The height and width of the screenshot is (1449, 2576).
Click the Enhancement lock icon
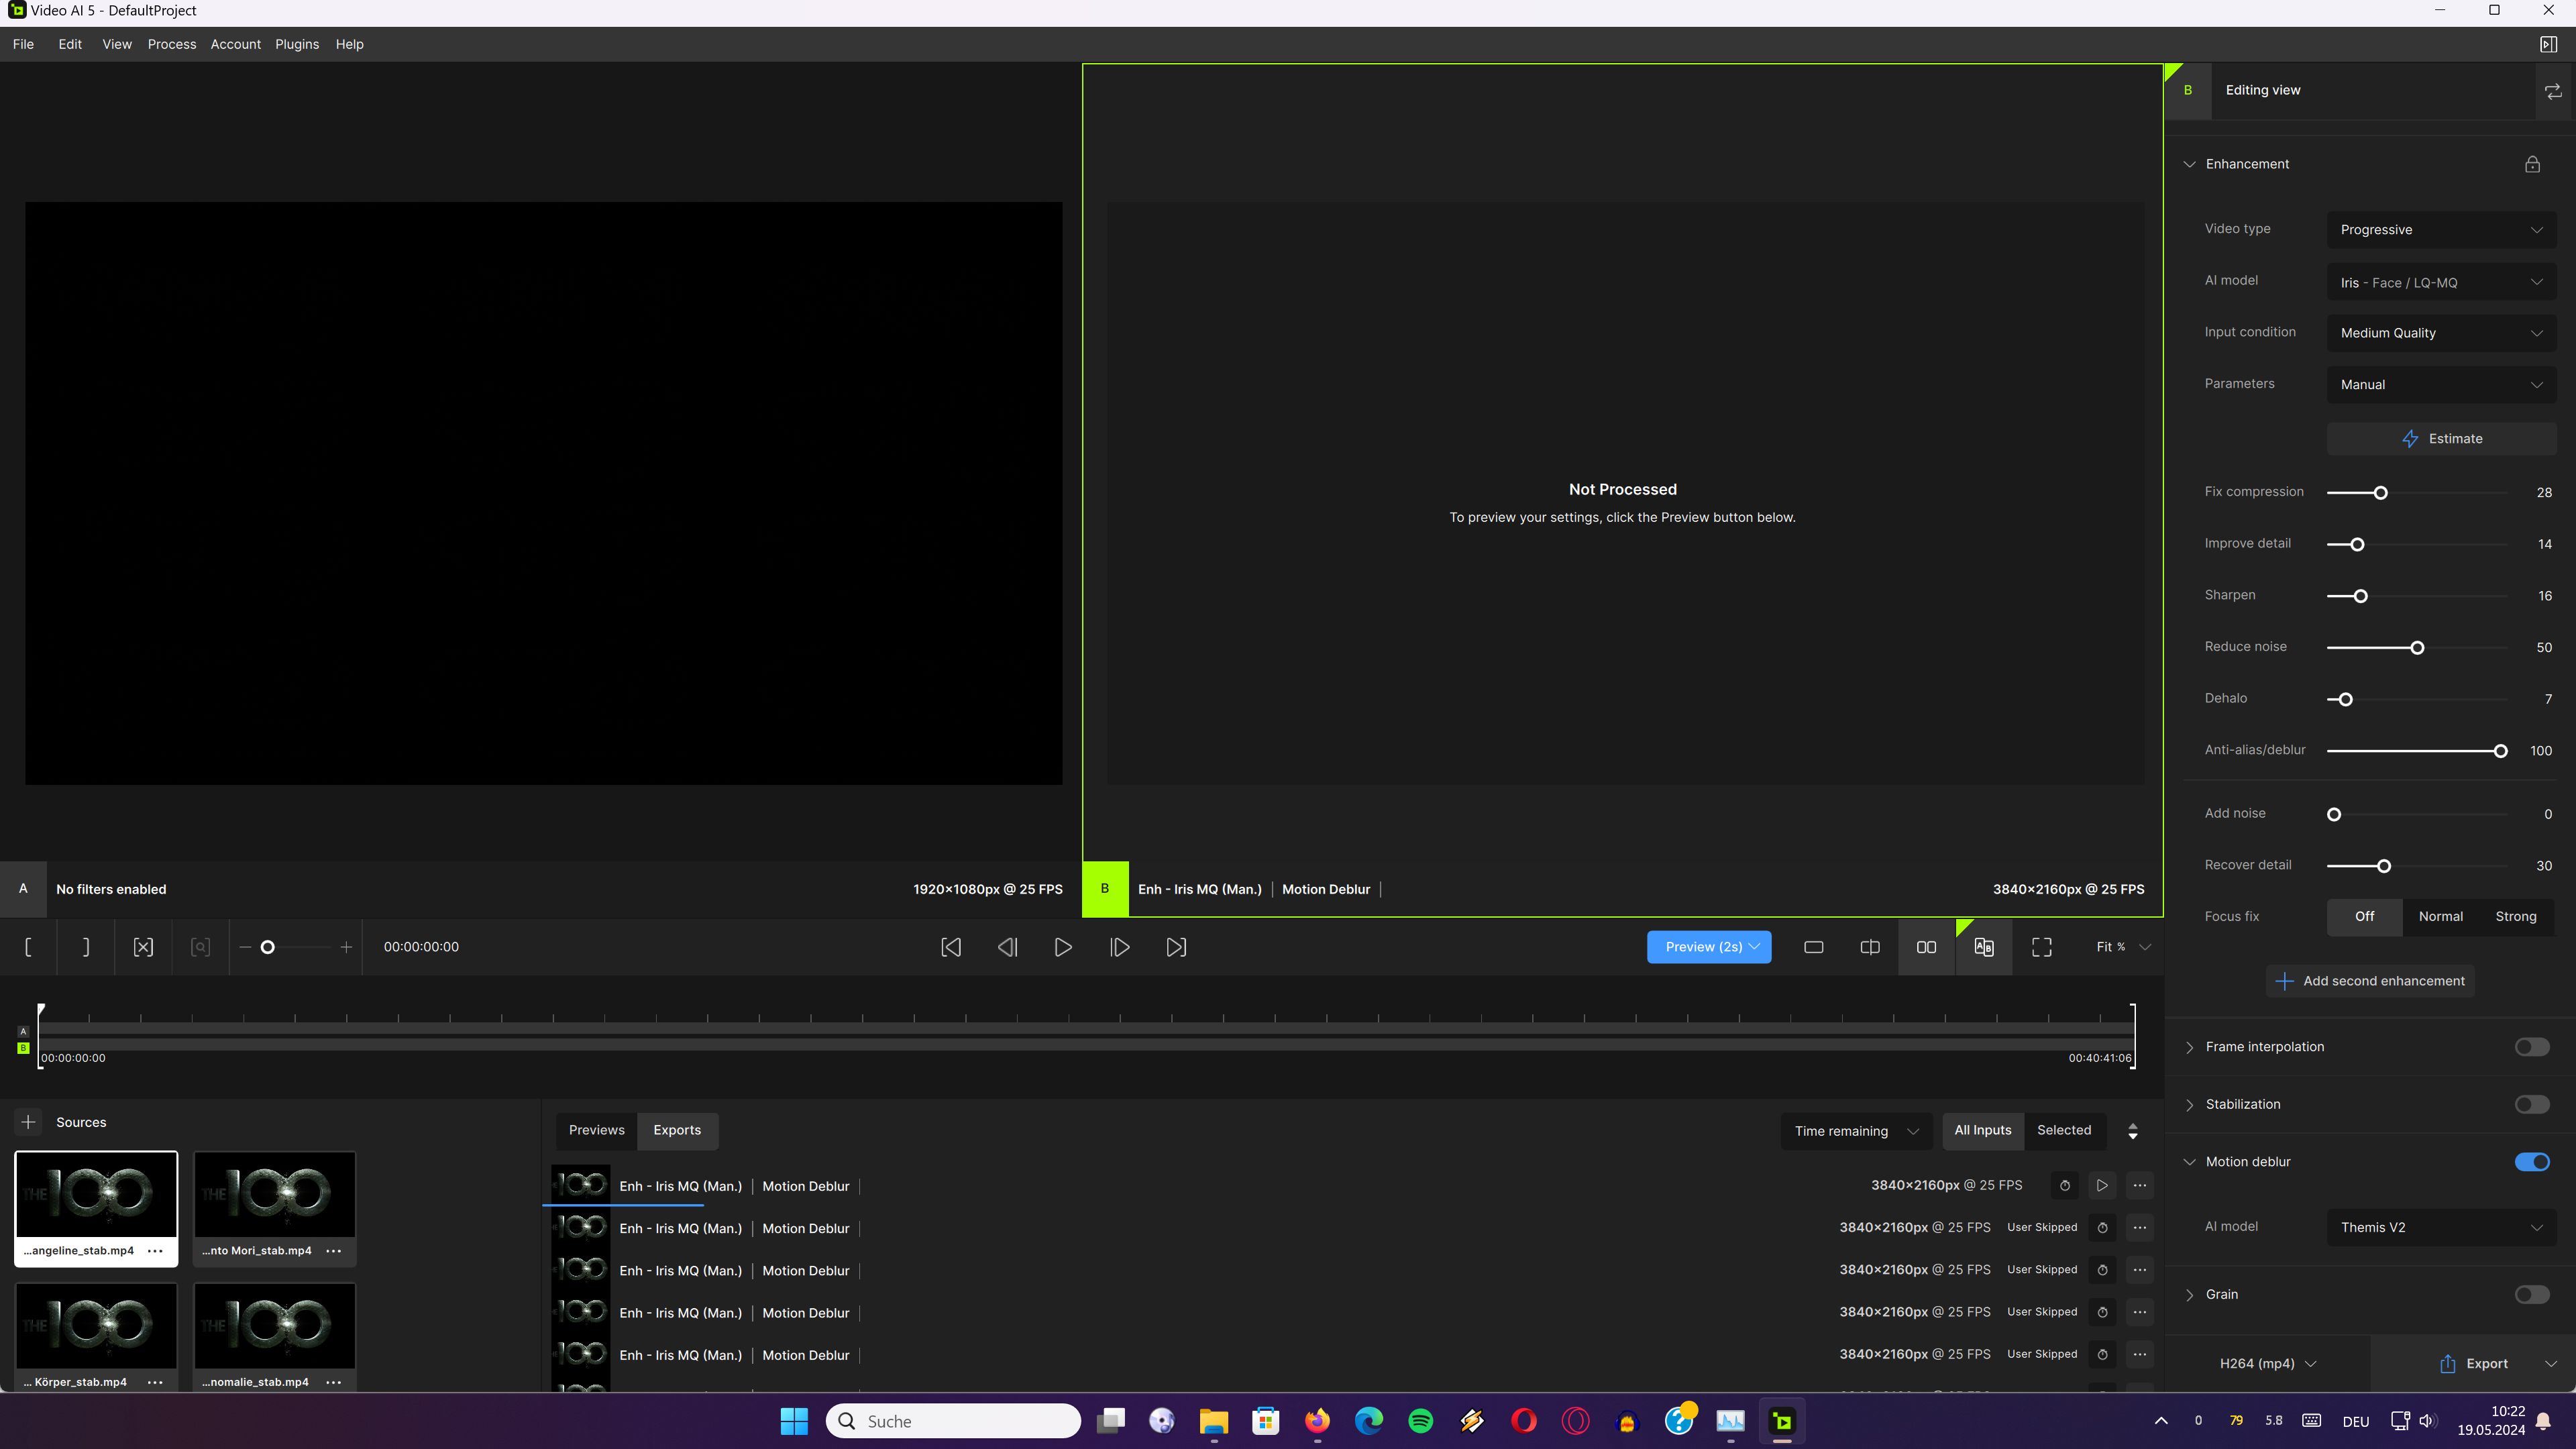[2532, 164]
